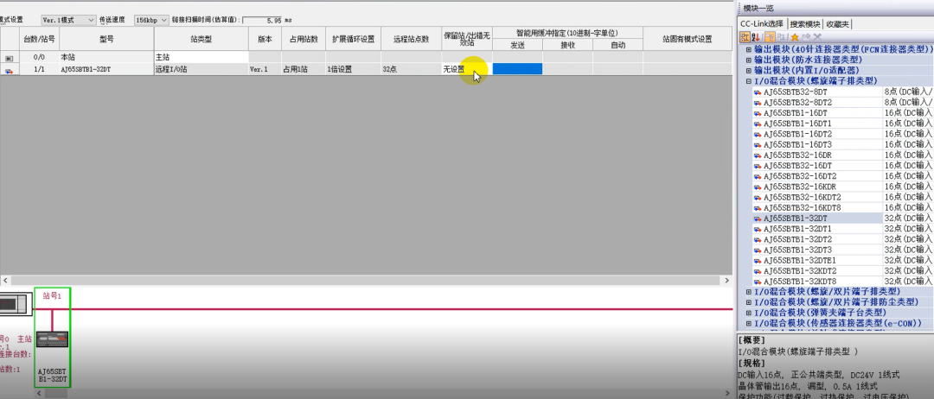The image size is (934, 399).
Task: Click the 扩展循环设置 column header
Action: click(x=353, y=39)
